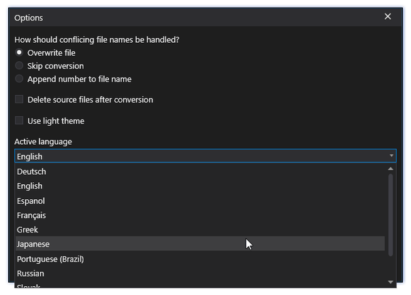Select the partially visible Slovak entry
This screenshot has width=411, height=295.
[x=200, y=285]
